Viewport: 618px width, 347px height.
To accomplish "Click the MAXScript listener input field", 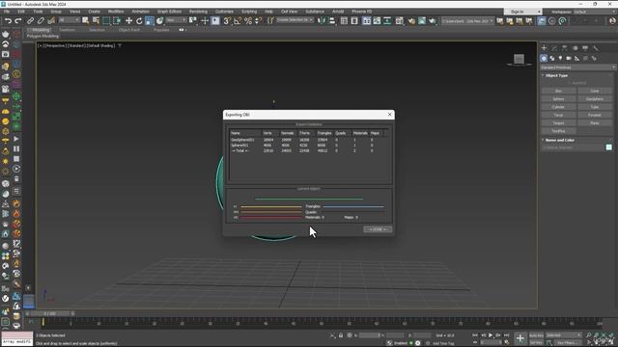I will [17, 342].
